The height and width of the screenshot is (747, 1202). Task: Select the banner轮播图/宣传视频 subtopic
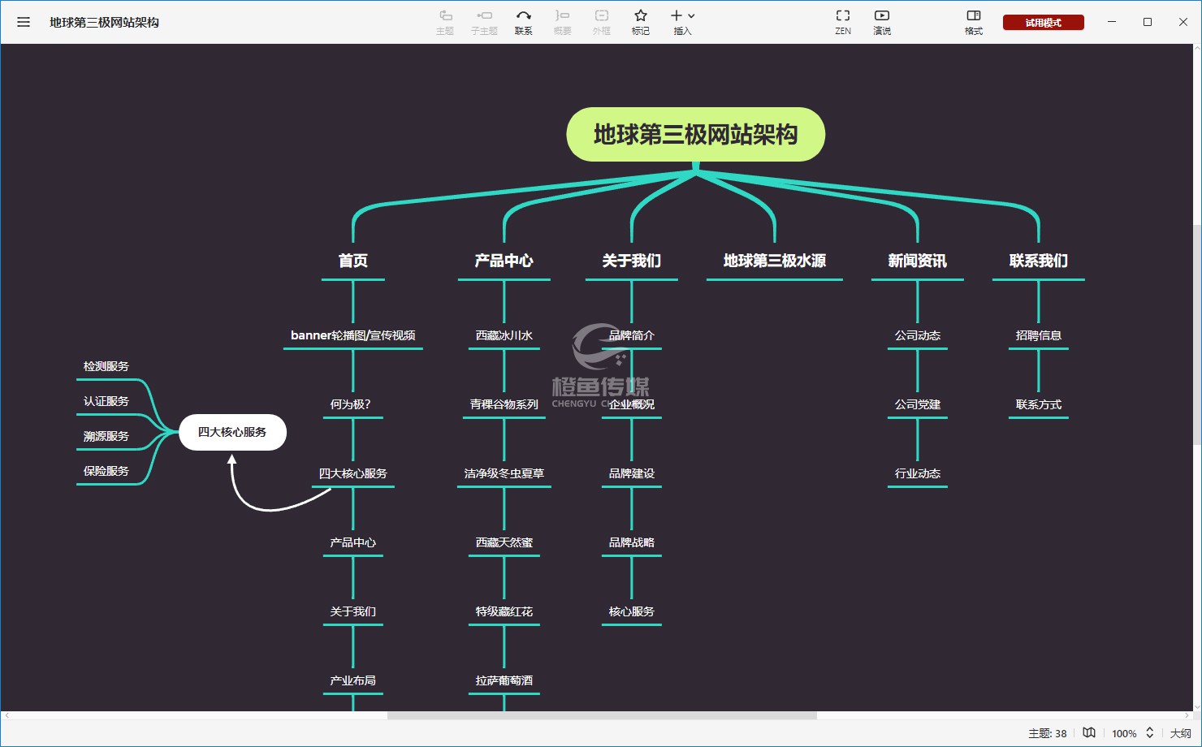[353, 335]
